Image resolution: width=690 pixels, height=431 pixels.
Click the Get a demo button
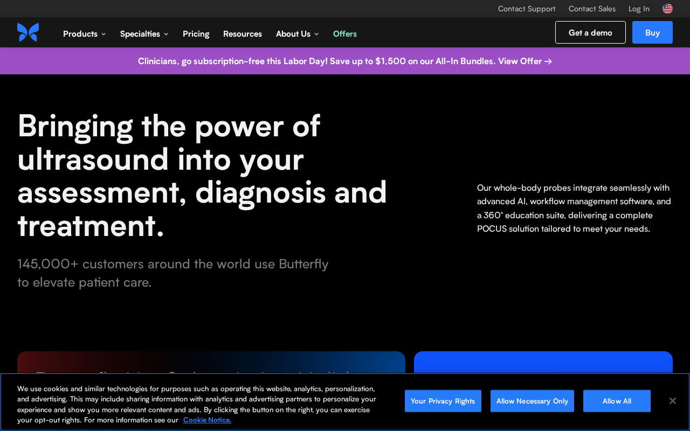click(590, 32)
